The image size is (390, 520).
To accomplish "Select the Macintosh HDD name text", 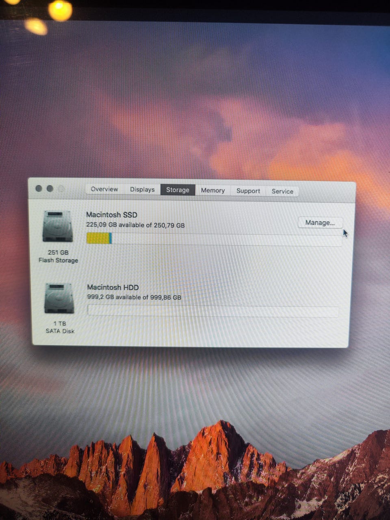I will (x=113, y=287).
